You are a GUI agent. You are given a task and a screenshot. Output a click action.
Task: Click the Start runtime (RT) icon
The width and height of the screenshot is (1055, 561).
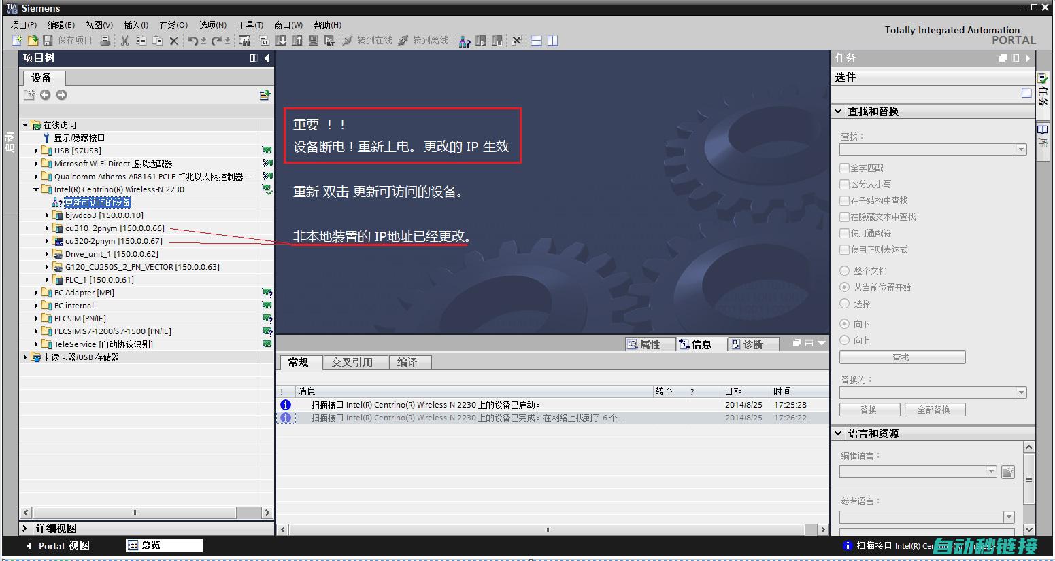[x=330, y=41]
